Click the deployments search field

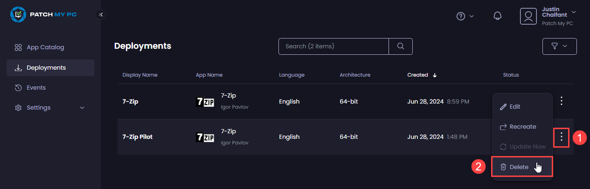(x=333, y=46)
